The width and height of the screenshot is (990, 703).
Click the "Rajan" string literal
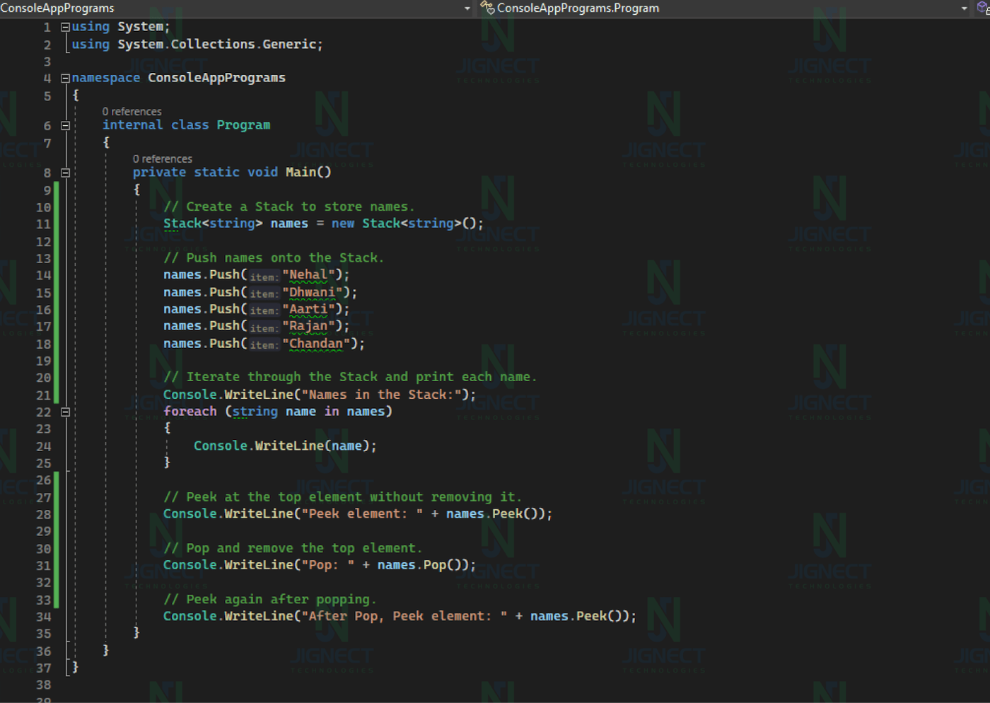pyautogui.click(x=308, y=326)
